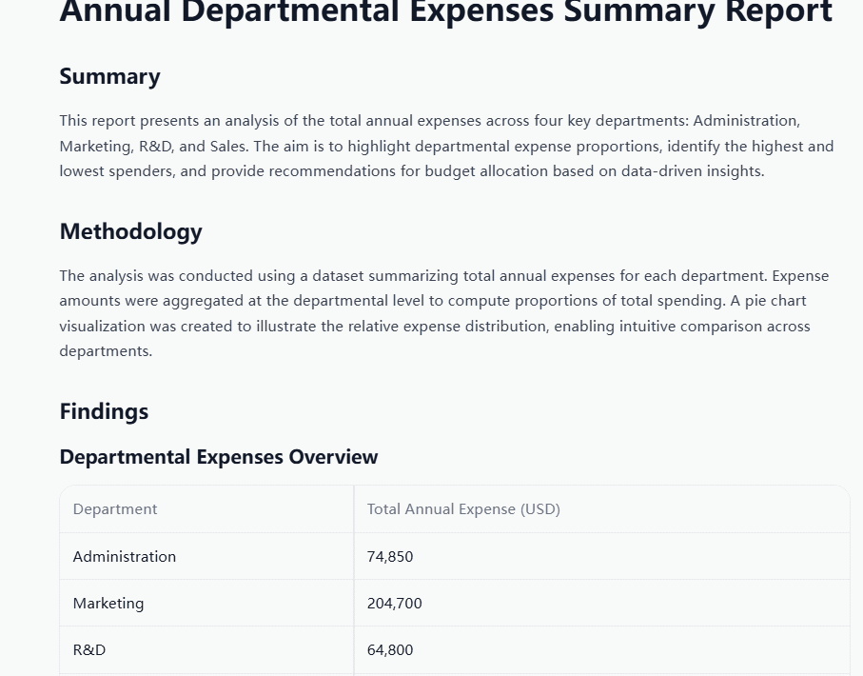Click the Marketing table row cell
Viewport: 863px width, 676px height.
click(x=108, y=604)
